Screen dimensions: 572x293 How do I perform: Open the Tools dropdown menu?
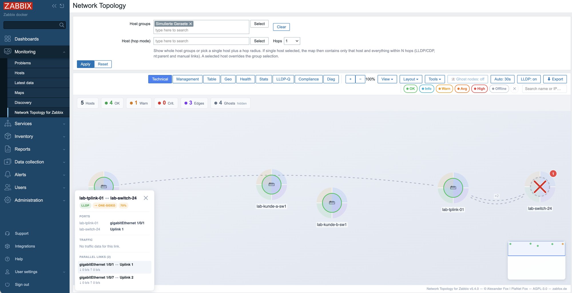pos(435,79)
